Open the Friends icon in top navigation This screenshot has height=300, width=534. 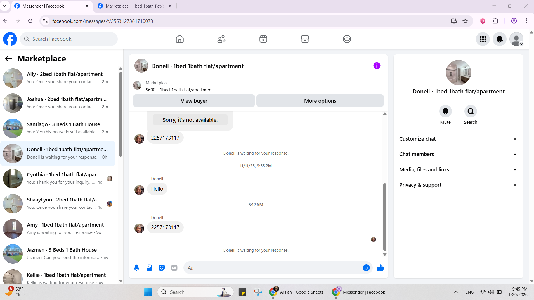coord(221,39)
